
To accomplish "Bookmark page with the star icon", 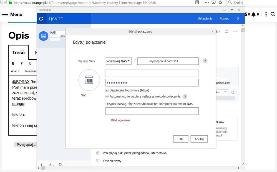I will tap(220, 2).
